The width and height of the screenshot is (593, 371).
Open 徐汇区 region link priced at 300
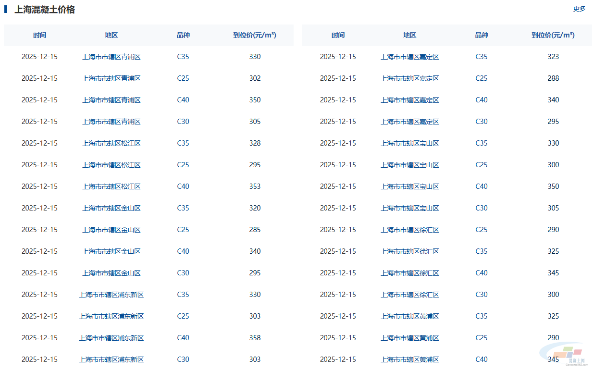[x=410, y=295]
